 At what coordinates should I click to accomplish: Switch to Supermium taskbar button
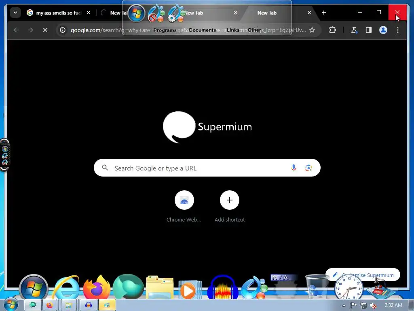[33, 305]
